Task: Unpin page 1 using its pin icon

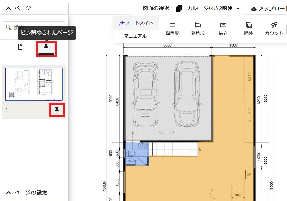Action: tap(57, 109)
